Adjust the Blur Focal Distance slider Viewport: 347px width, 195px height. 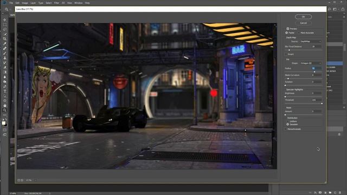pyautogui.click(x=289, y=50)
